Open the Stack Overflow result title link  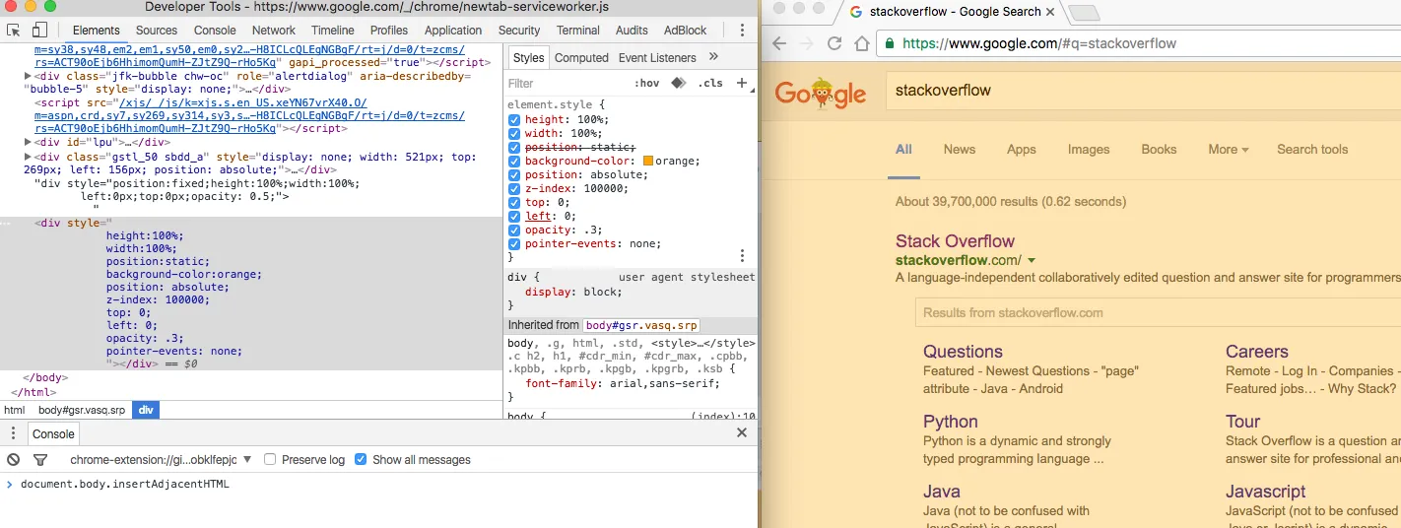[x=955, y=241]
